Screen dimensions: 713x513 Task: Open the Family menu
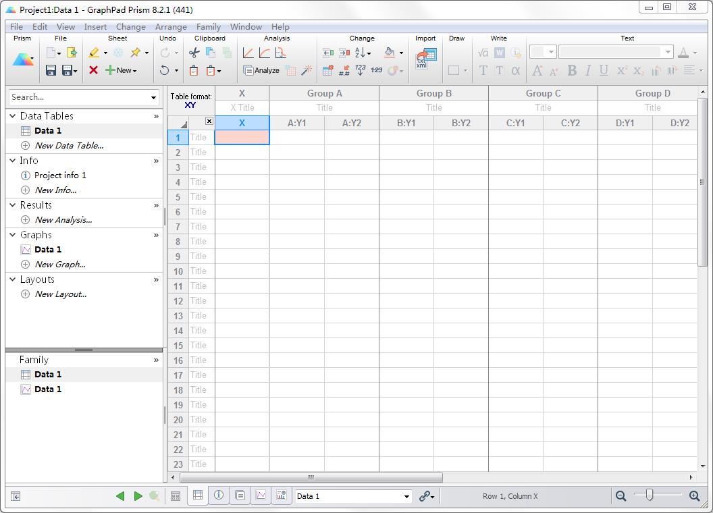point(209,27)
